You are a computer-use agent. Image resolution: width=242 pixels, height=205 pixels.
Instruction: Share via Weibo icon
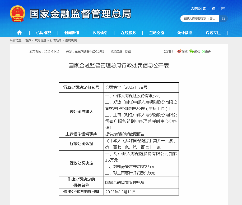pyautogui.click(x=179, y=51)
